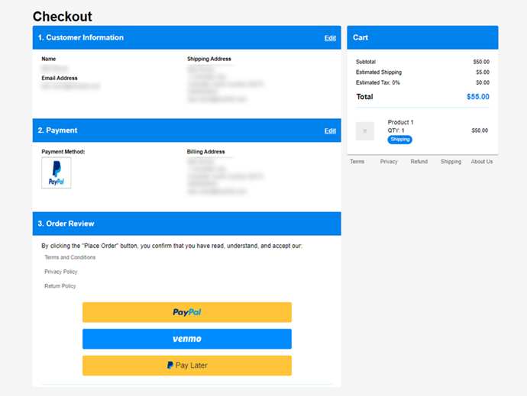The height and width of the screenshot is (396, 527).
Task: Click the $55.00 total amount
Action: (x=478, y=97)
